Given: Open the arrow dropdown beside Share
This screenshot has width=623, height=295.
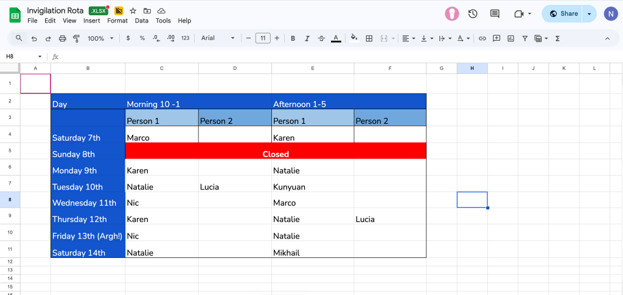Looking at the screenshot, I should click(589, 14).
